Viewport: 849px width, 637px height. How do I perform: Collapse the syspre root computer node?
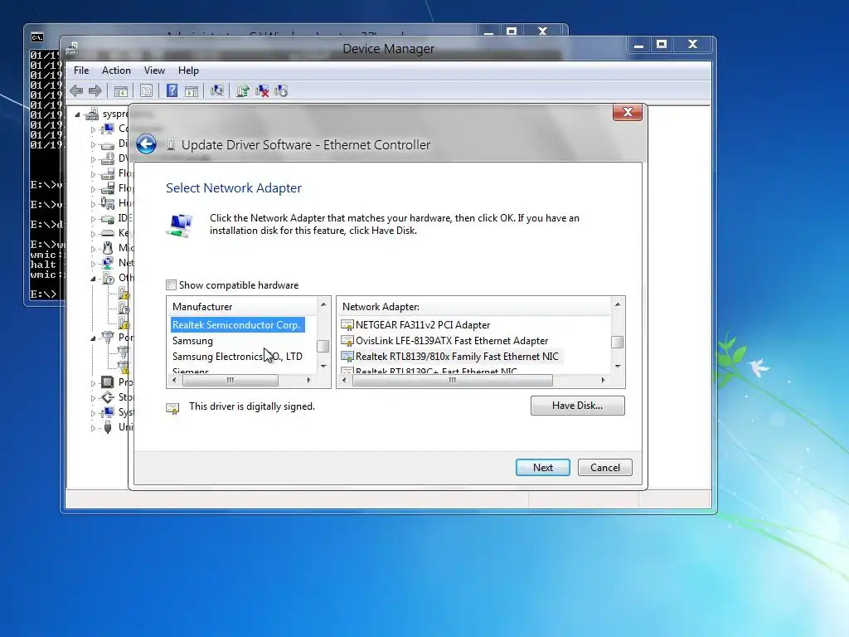coord(77,114)
